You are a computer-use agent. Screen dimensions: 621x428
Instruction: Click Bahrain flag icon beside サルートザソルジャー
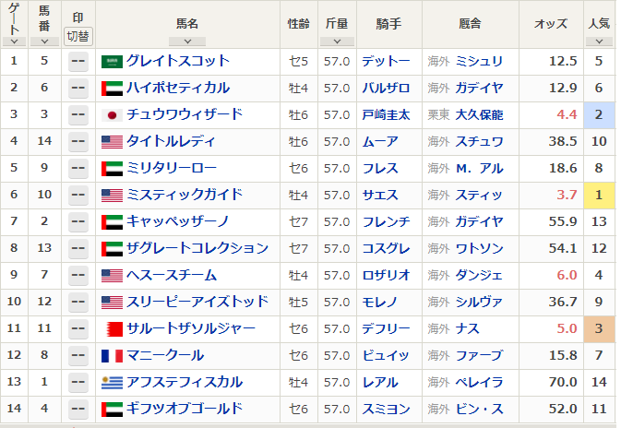pos(112,329)
